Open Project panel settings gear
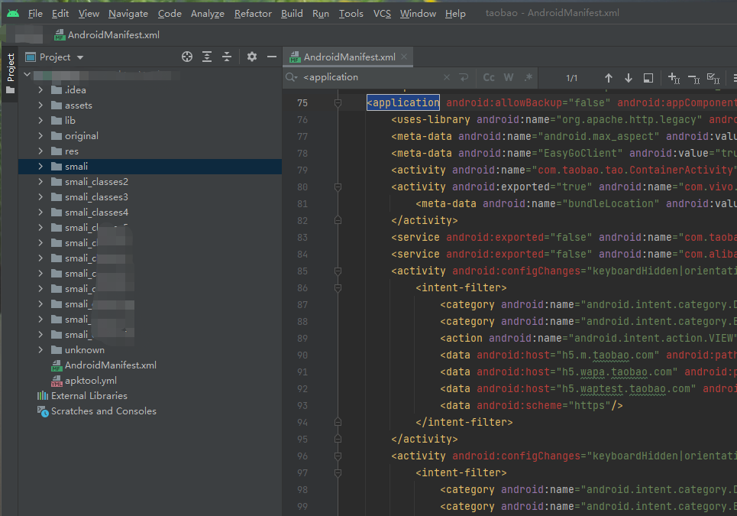This screenshot has height=516, width=737. pyautogui.click(x=252, y=57)
